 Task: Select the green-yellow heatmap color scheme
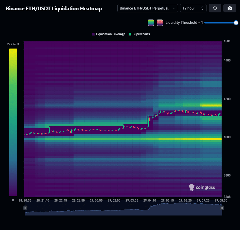151,23
